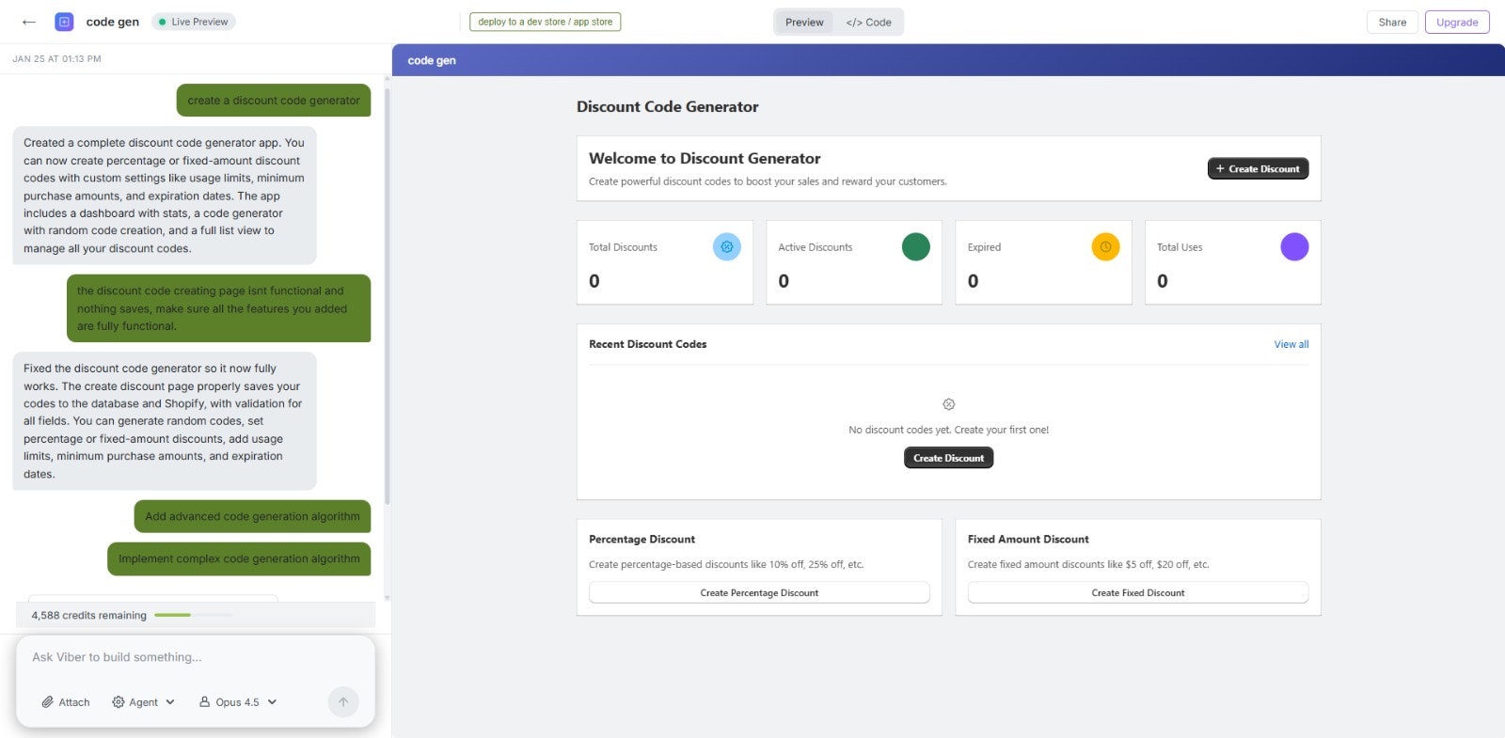Click the Active Discounts green circle icon

(x=916, y=247)
